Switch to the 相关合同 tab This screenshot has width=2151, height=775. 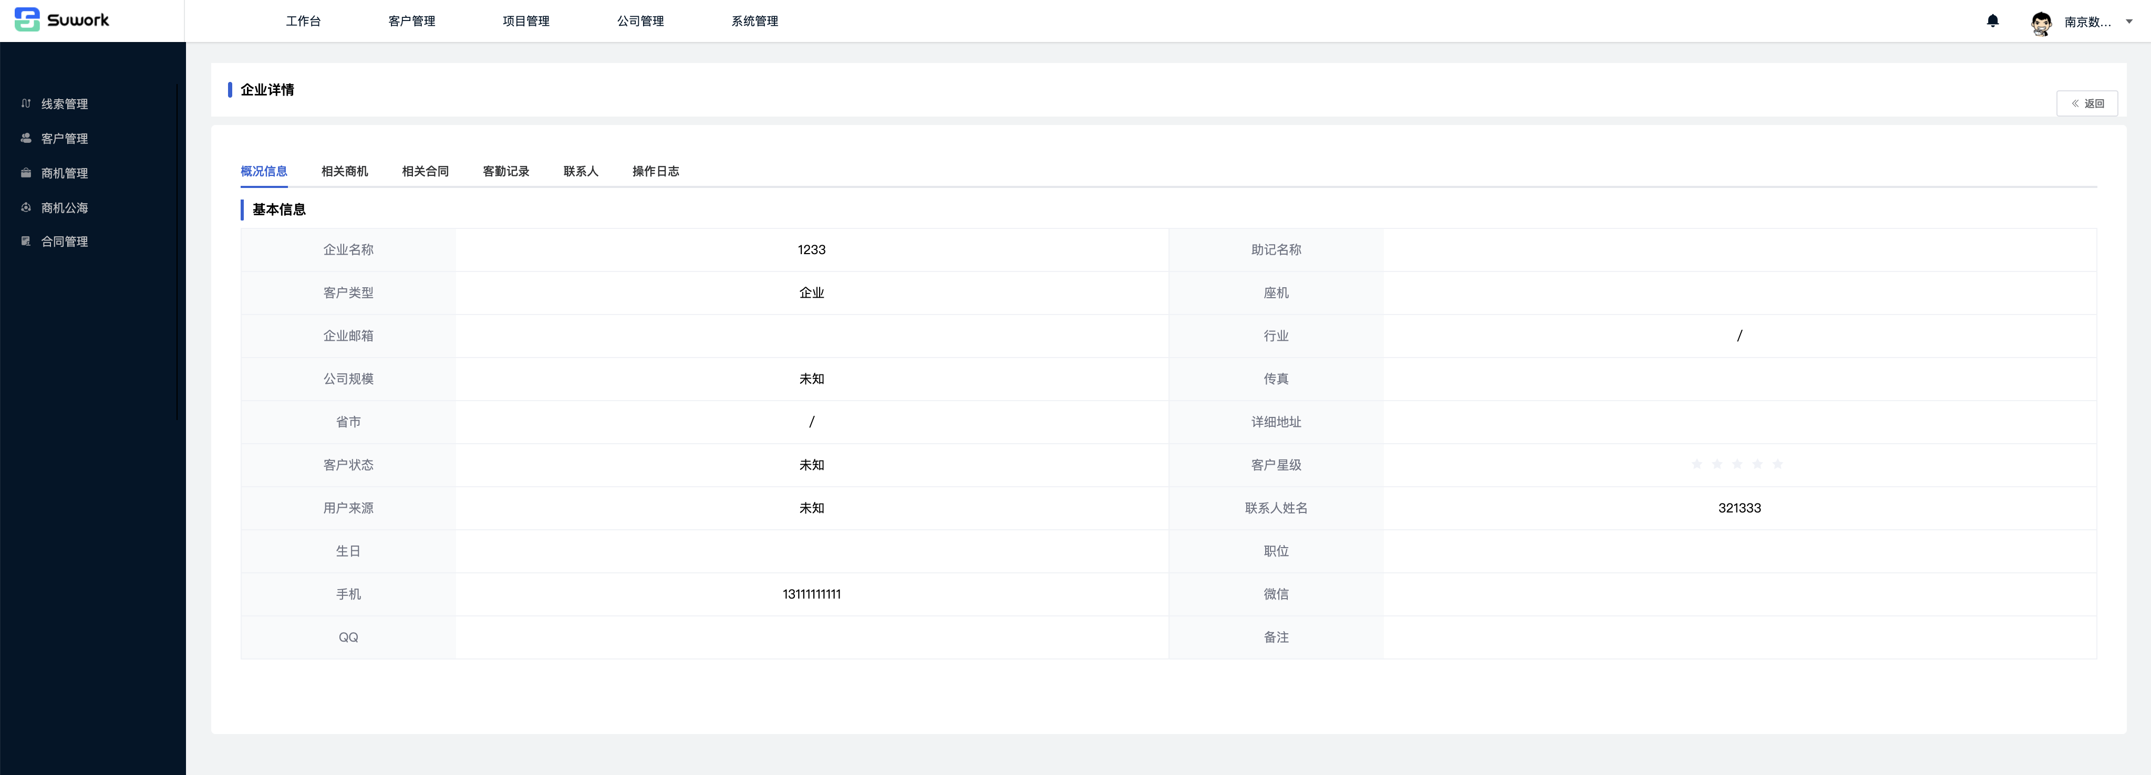tap(426, 171)
